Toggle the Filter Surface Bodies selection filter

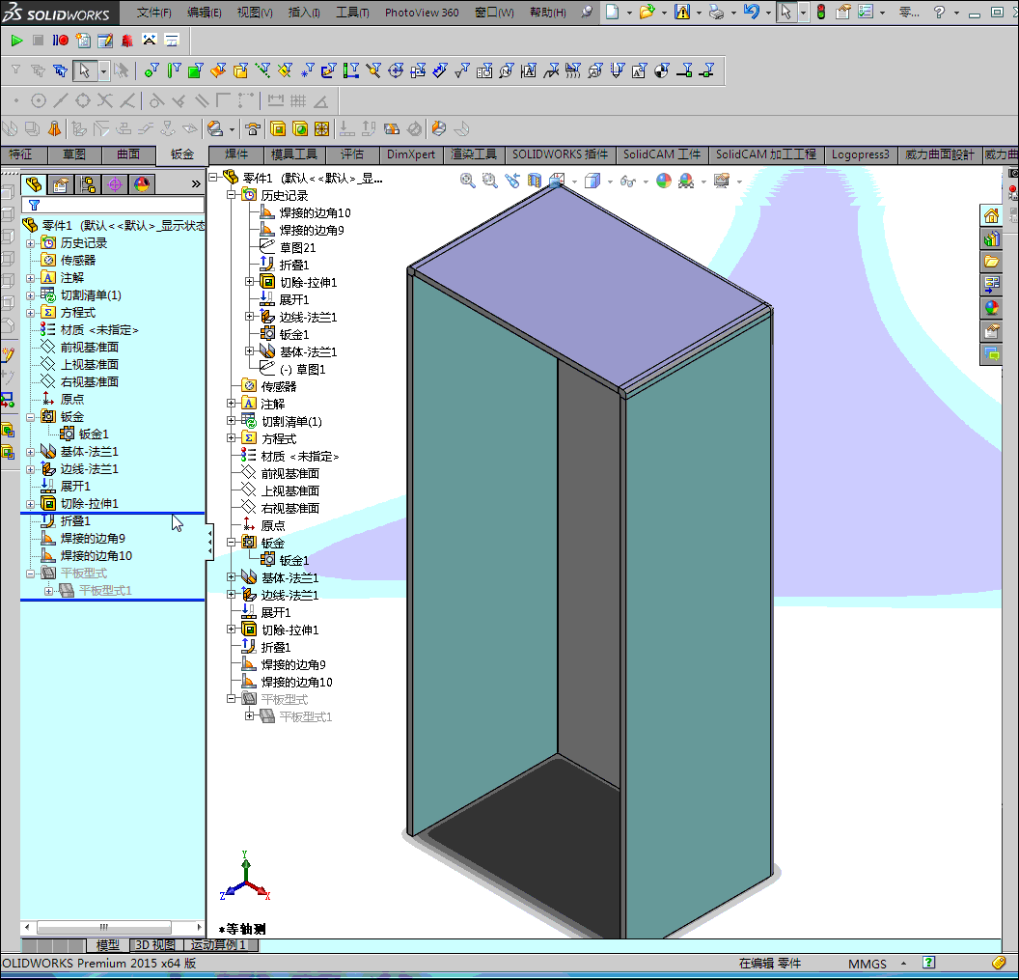point(218,70)
